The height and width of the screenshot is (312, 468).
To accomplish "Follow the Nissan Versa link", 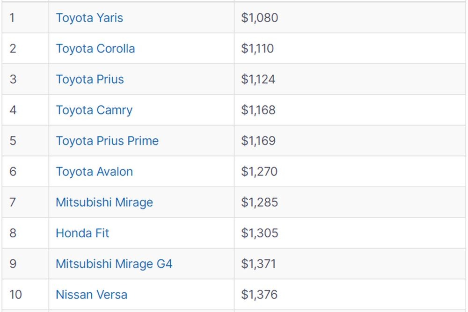I will point(91,294).
